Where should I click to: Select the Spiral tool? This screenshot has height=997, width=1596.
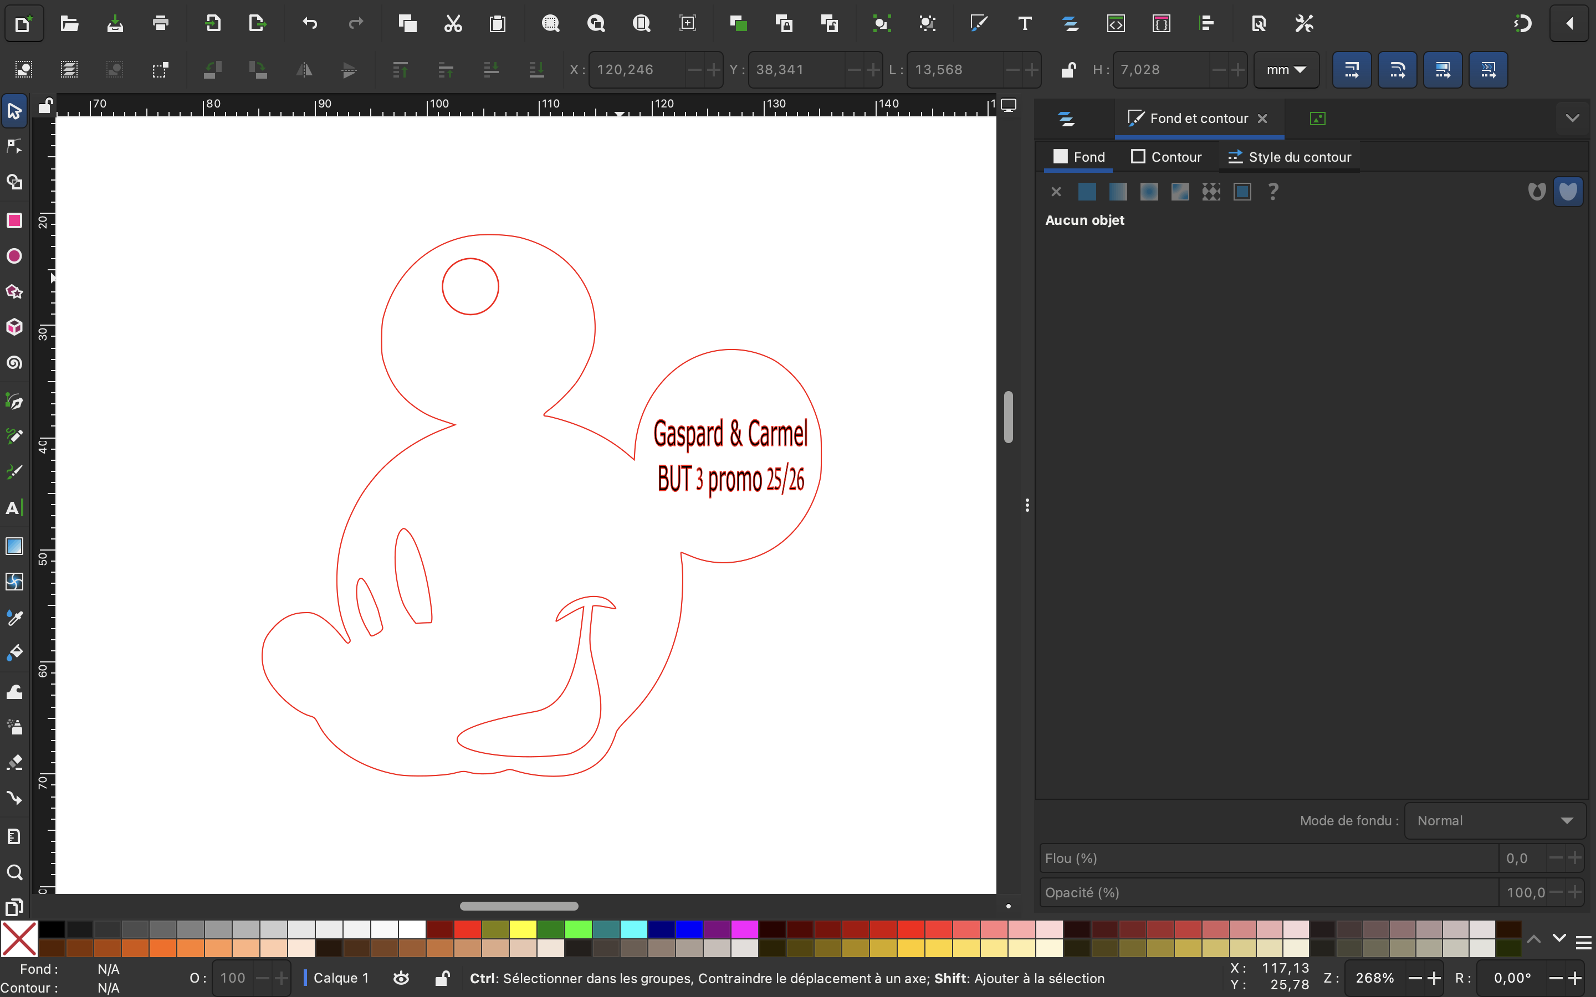(14, 363)
